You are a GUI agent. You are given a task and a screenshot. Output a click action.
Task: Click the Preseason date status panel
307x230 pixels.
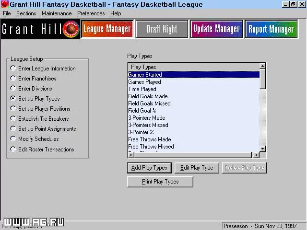pos(264,226)
